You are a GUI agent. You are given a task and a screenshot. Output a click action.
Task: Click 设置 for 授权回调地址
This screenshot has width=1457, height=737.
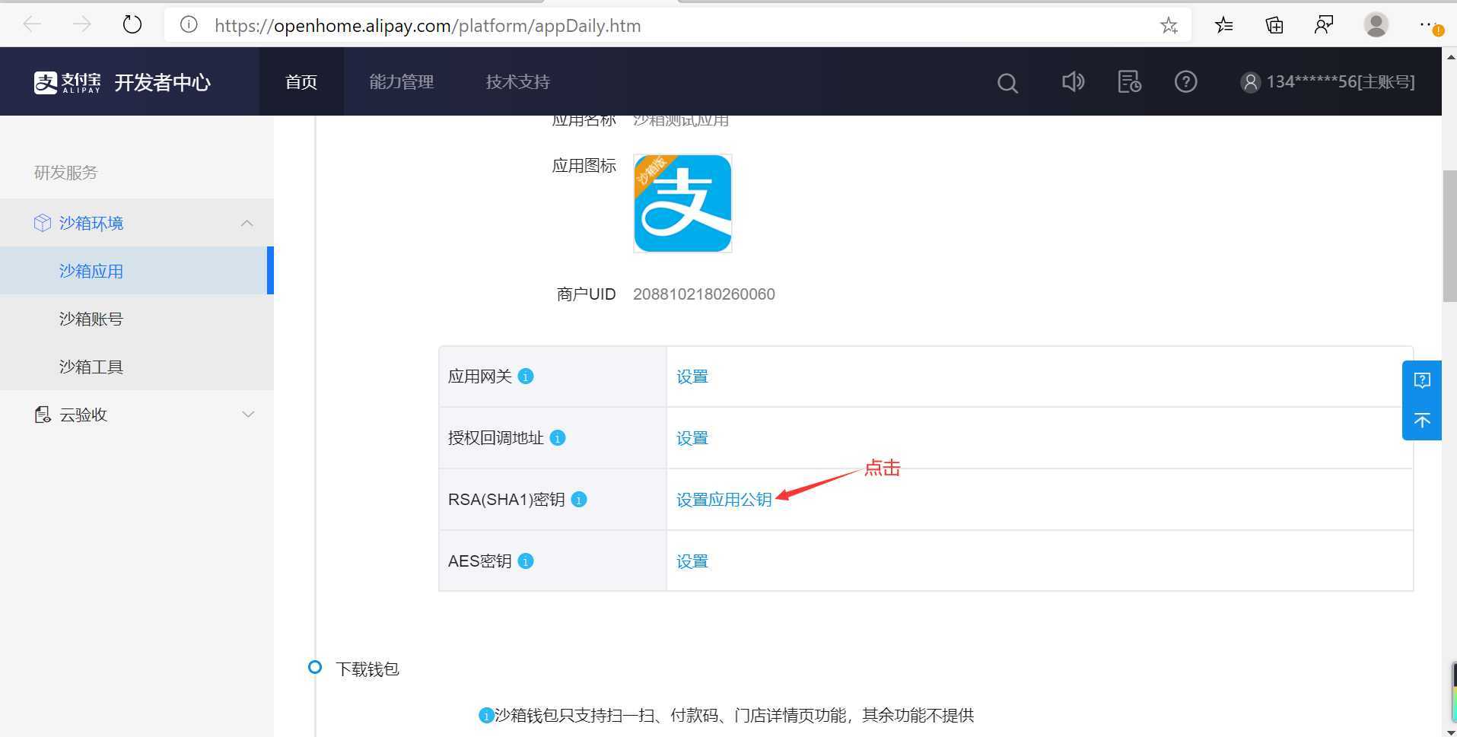pos(691,438)
